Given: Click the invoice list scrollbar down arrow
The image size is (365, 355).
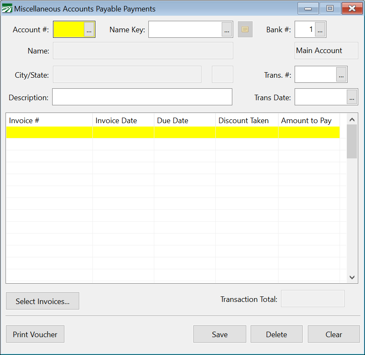Looking at the screenshot, I should [x=352, y=277].
